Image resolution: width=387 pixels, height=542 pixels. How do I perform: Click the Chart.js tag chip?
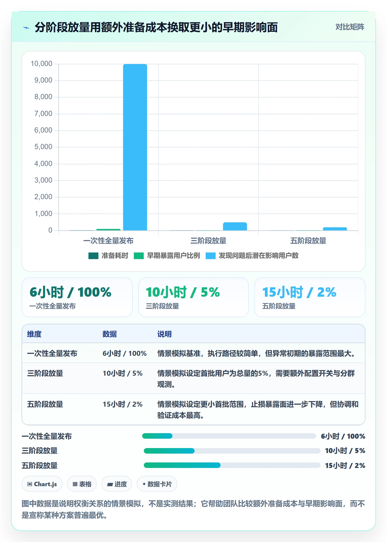(x=42, y=484)
